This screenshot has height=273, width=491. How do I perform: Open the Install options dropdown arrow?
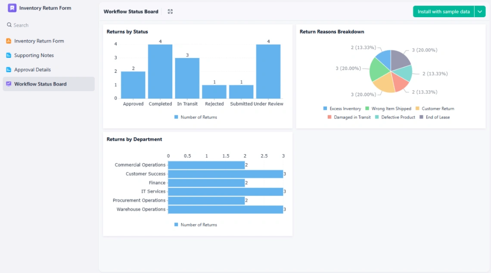click(x=480, y=12)
